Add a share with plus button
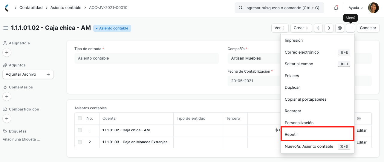384x162 pixels. [7, 119]
